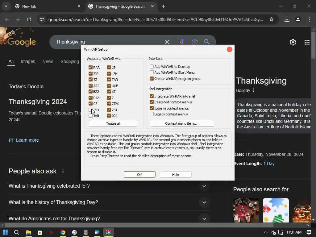
Task: Check Add WinRAR to Start Menu
Action: [x=152, y=72]
